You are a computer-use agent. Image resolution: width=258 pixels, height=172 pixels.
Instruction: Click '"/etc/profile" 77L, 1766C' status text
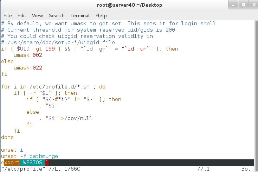point(41,169)
